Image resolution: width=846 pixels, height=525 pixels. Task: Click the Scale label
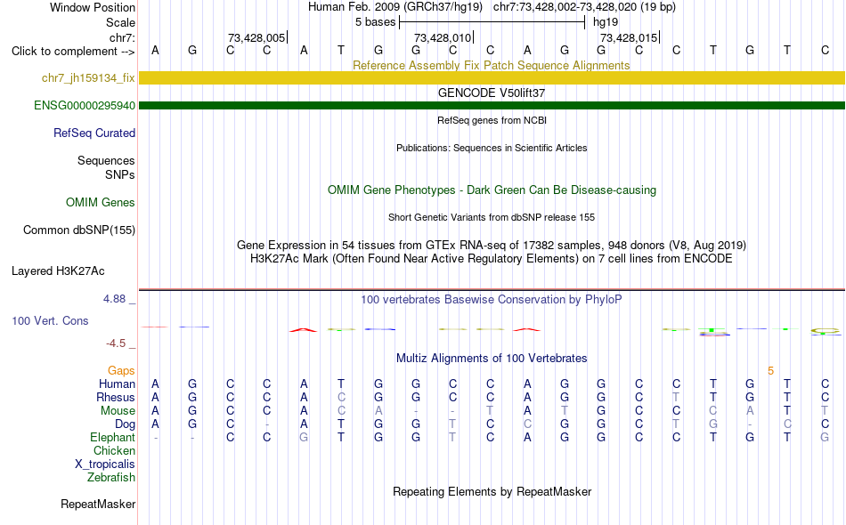(x=120, y=22)
